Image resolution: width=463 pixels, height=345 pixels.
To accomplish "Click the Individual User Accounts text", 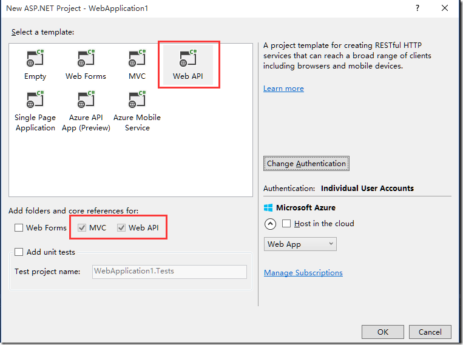I will coord(367,189).
